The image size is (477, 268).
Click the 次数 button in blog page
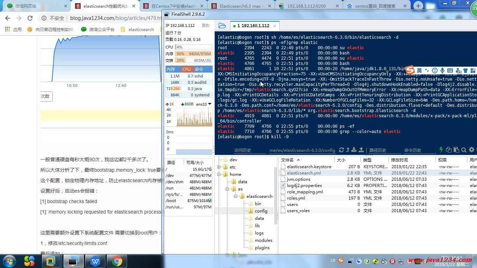tap(46, 96)
